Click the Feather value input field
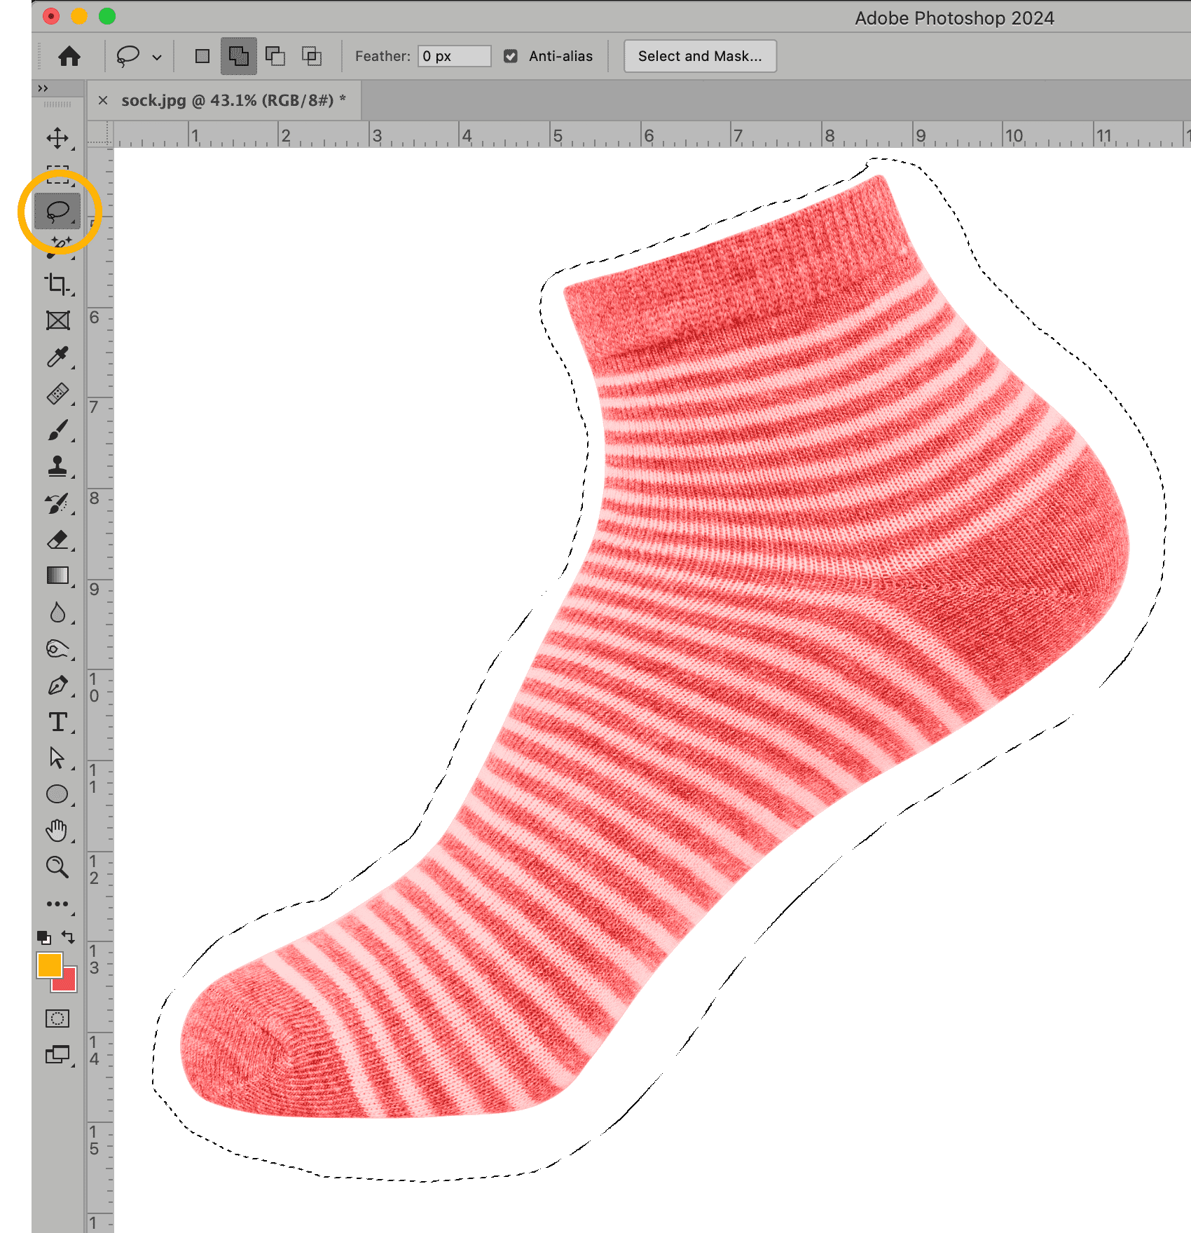Image resolution: width=1191 pixels, height=1233 pixels. [x=454, y=56]
